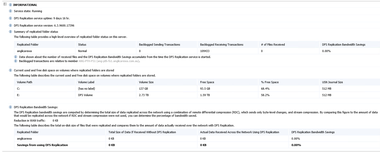Screen dimensions: 380x153
Task: Click info icon beside INFORMATIONAL heading
Action: click(x=10, y=5)
